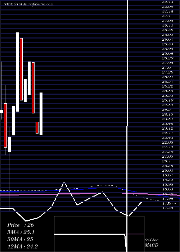Click the rightmost white candlestick body below 25.88
The width and height of the screenshot is (180, 252).
coord(41,114)
